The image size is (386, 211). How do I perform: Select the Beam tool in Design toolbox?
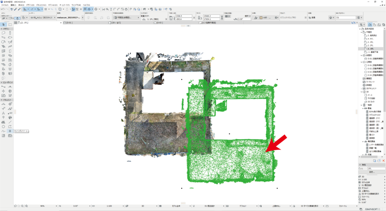pos(3,37)
